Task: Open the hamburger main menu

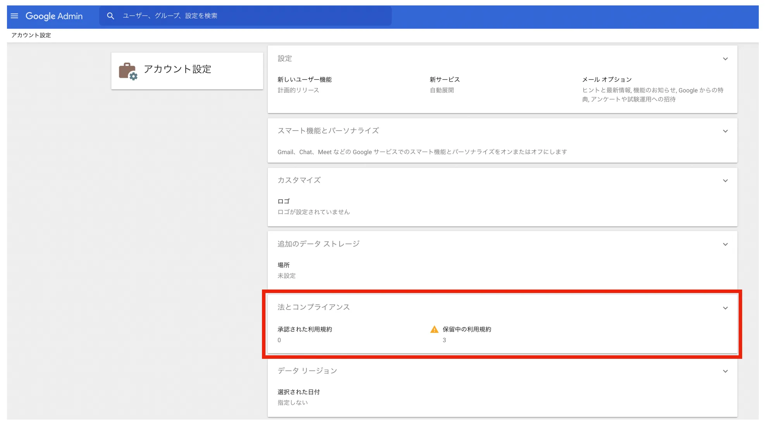Action: (14, 16)
